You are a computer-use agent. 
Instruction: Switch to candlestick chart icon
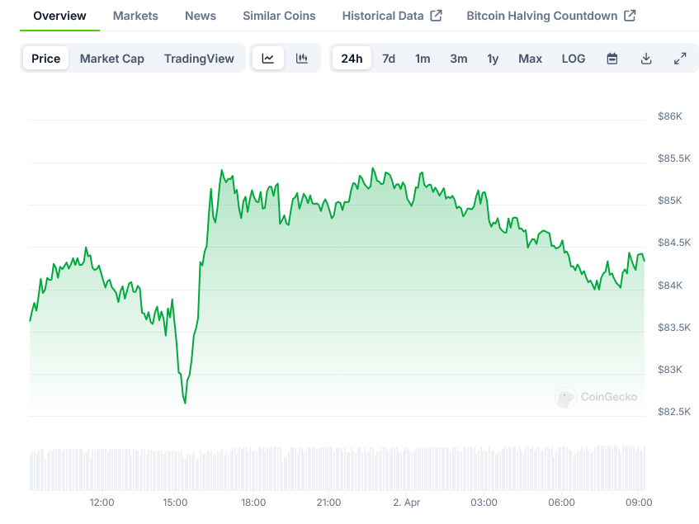302,59
